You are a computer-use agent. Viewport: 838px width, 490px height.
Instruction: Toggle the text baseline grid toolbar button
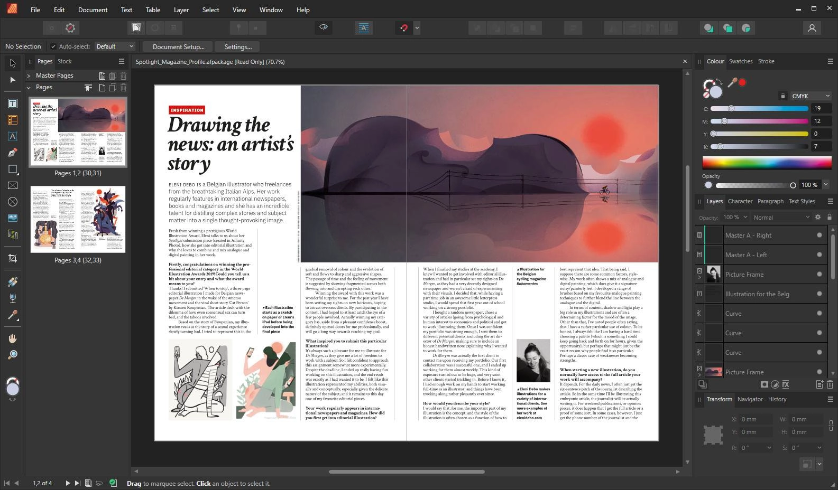point(364,28)
